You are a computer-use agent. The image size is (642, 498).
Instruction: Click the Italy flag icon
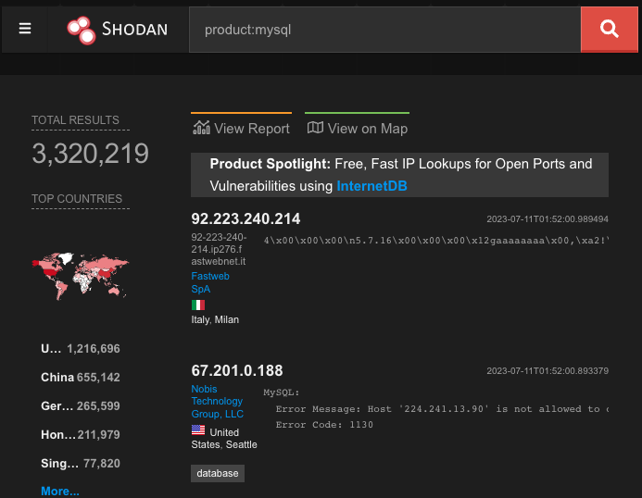click(198, 305)
